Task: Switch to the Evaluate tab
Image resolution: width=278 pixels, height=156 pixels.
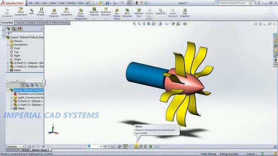Action: coord(43,23)
